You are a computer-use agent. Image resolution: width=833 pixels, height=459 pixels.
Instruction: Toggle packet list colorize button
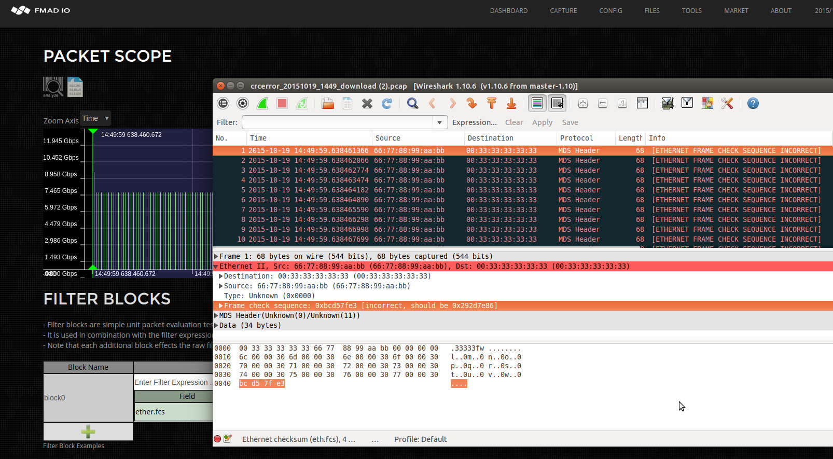[x=537, y=103]
